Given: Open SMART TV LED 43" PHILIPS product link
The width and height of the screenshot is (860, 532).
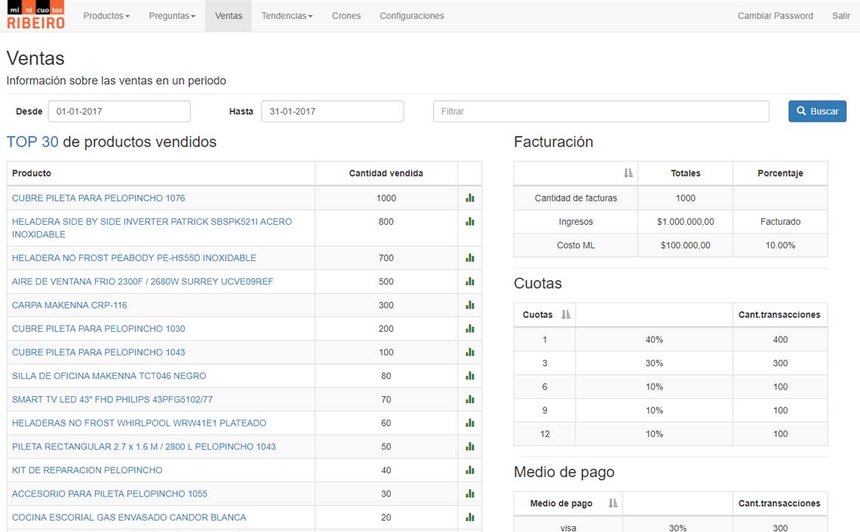Looking at the screenshot, I should 112,399.
